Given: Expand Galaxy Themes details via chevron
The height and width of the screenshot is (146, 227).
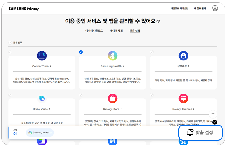Looking at the screenshot, I should 194,109.
